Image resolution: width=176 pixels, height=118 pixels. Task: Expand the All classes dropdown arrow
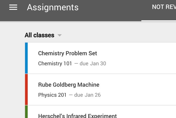pyautogui.click(x=60, y=35)
